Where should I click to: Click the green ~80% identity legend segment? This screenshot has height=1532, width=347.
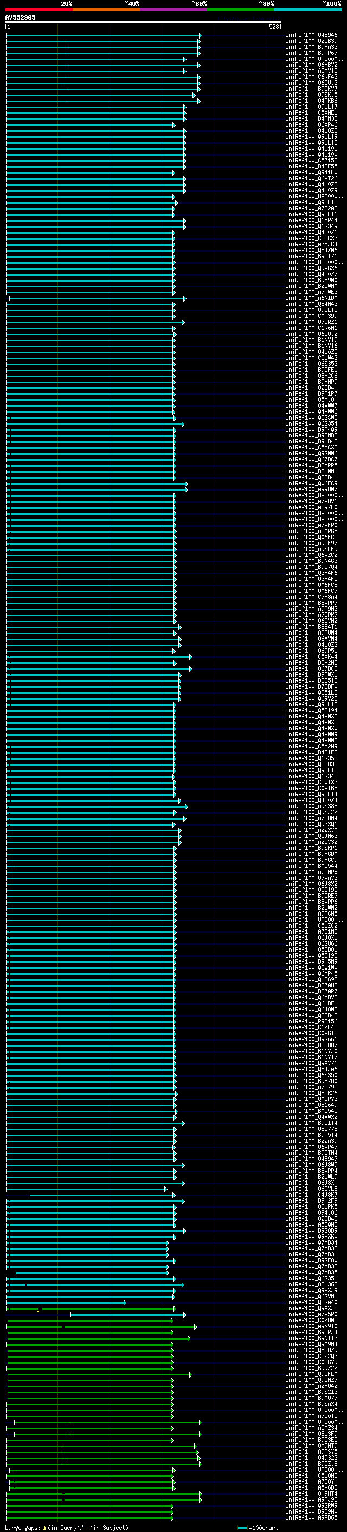point(241,10)
